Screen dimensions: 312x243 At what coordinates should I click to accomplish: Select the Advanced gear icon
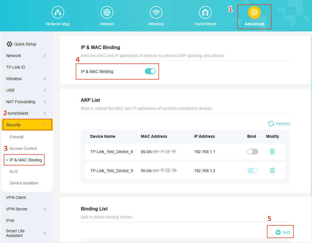point(254,12)
